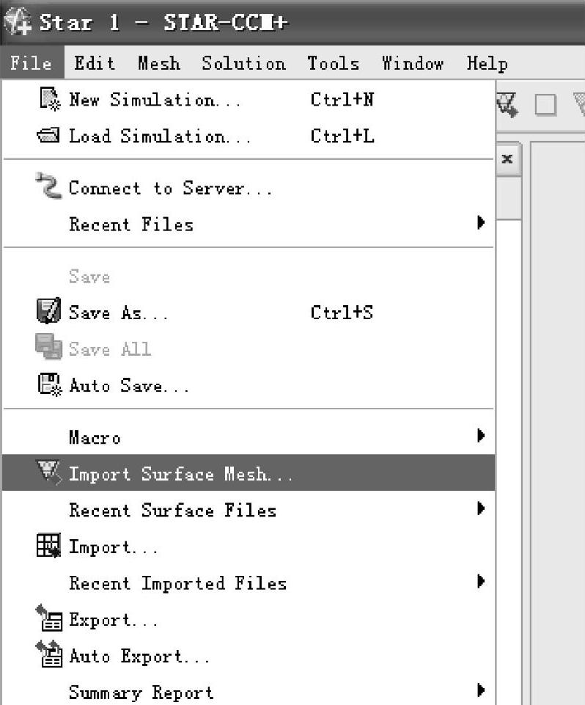585x705 pixels.
Task: Expand the Summary Report submenu arrow
Action: [x=481, y=690]
